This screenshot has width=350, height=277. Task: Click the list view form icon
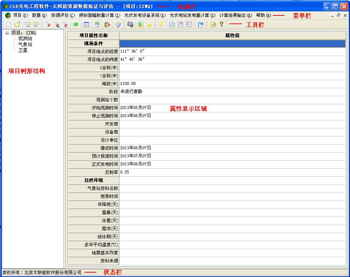coord(172,25)
